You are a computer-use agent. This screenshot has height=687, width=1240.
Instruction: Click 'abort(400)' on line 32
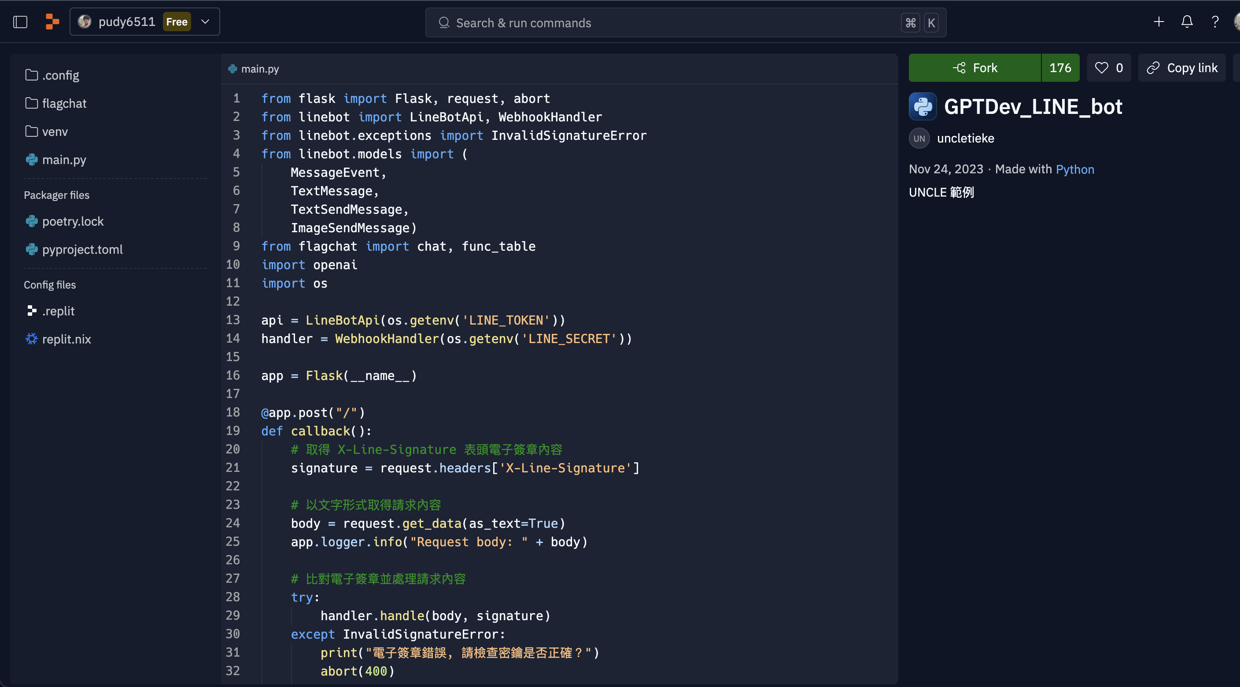click(358, 671)
